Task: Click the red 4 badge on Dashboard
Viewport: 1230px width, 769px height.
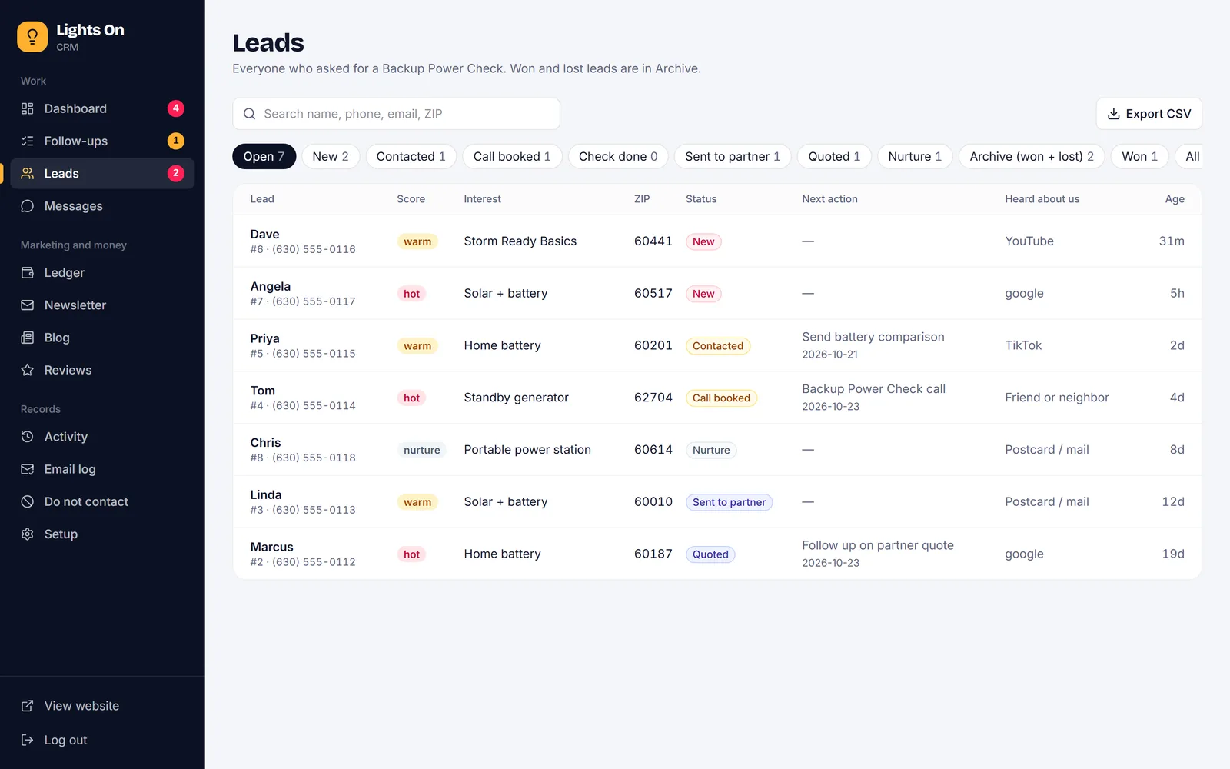Action: 176,108
